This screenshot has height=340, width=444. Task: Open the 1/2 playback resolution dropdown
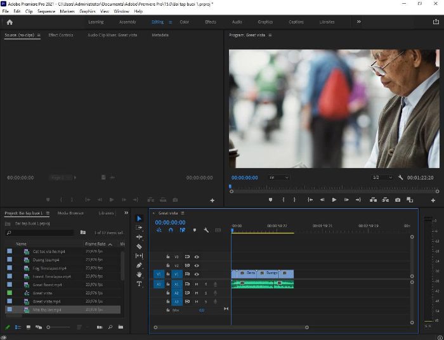click(382, 178)
